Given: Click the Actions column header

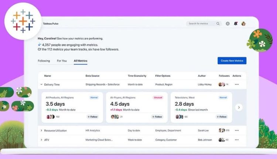Looking at the screenshot, I should (x=237, y=76).
